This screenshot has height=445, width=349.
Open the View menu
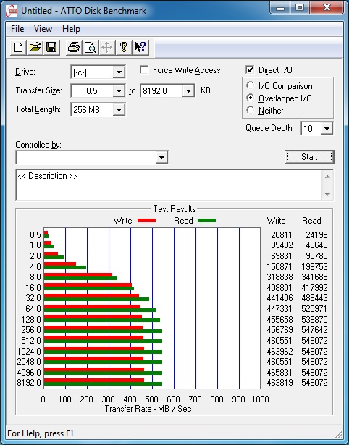click(43, 29)
